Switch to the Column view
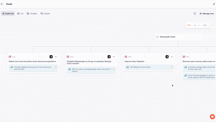216x122 pixels. [45, 14]
